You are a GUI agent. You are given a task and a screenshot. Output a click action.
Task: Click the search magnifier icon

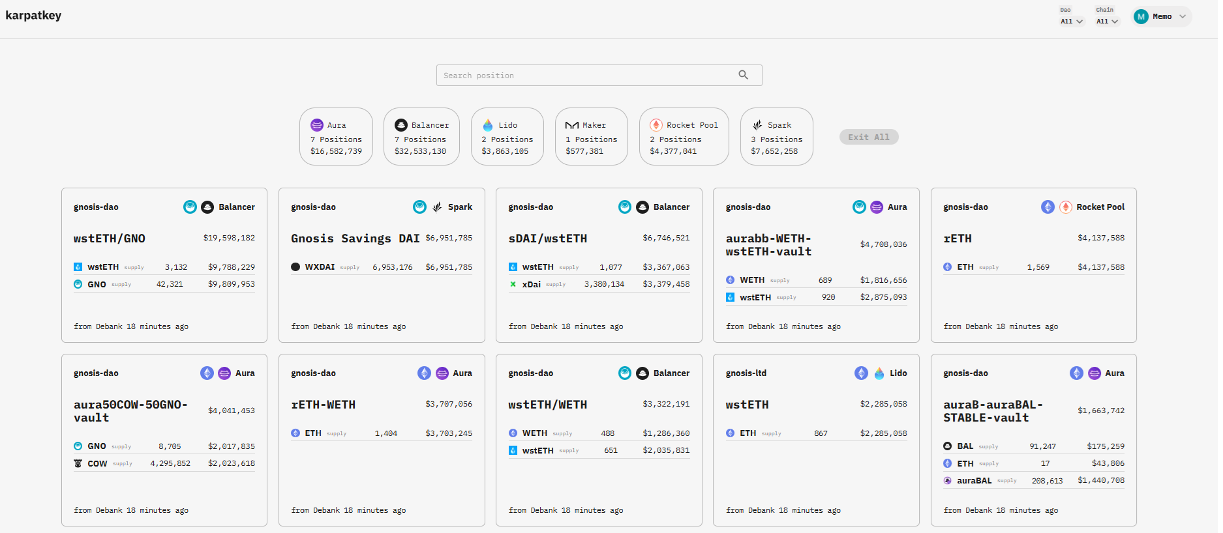(x=743, y=75)
